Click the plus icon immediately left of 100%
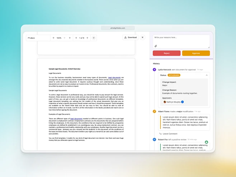The height and width of the screenshot is (177, 236). click(53, 38)
